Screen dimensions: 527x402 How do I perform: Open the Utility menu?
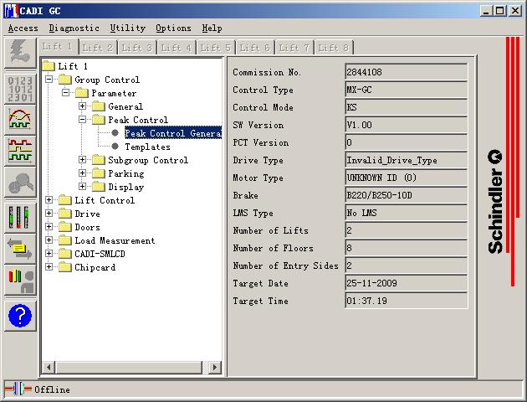[128, 28]
